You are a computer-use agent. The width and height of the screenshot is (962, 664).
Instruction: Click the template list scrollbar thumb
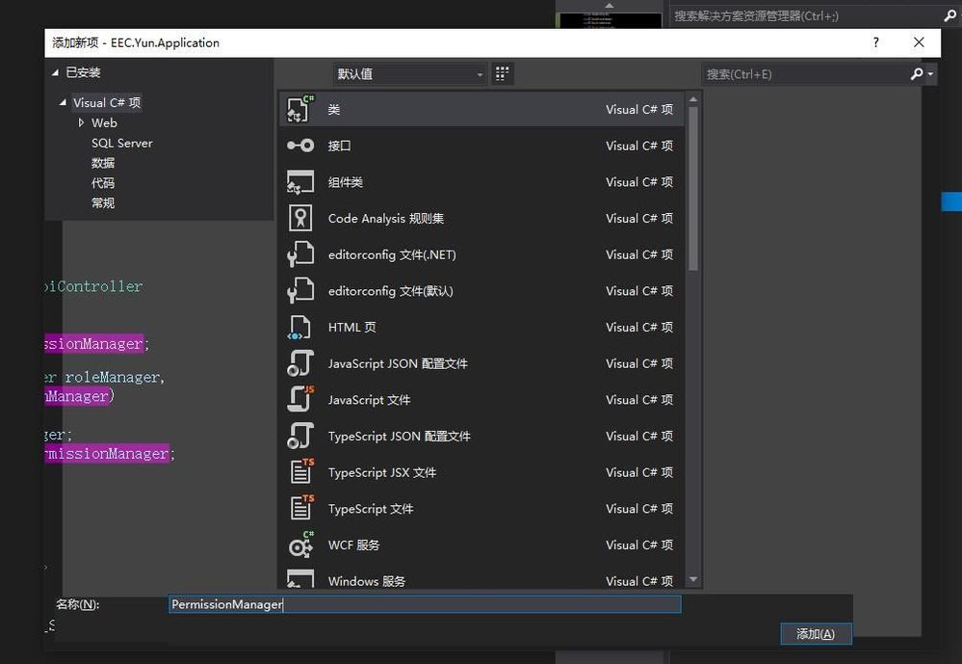click(x=693, y=188)
